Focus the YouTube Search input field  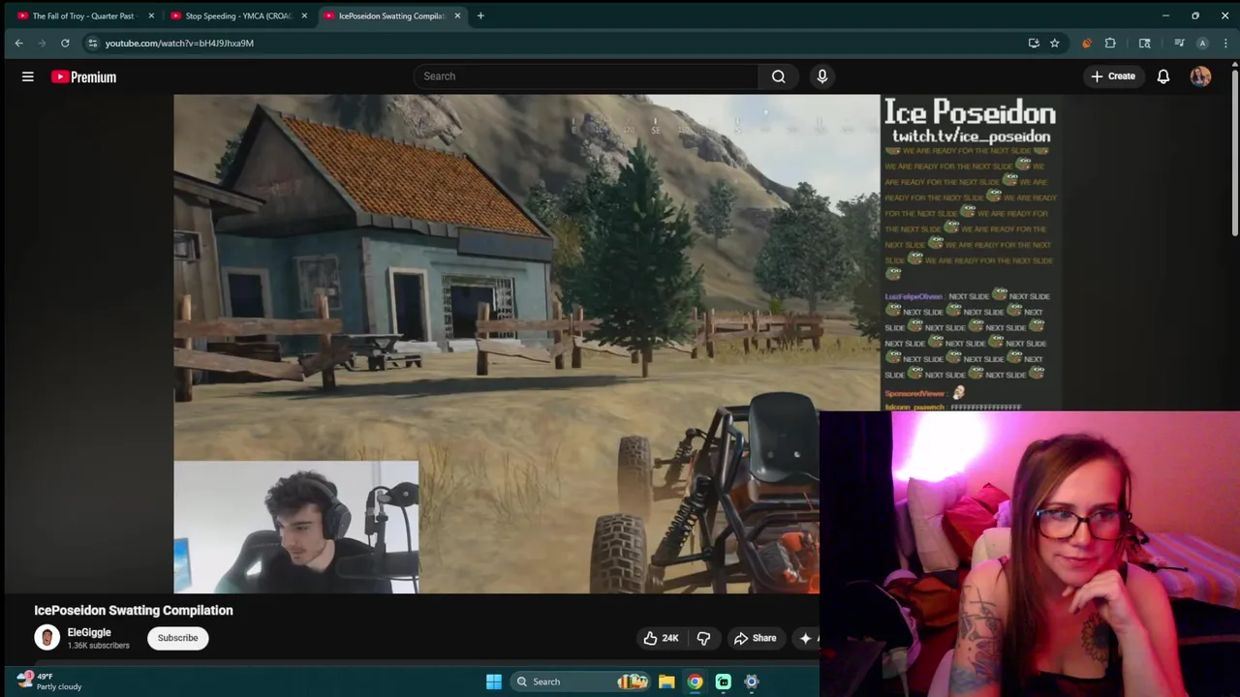[586, 76]
